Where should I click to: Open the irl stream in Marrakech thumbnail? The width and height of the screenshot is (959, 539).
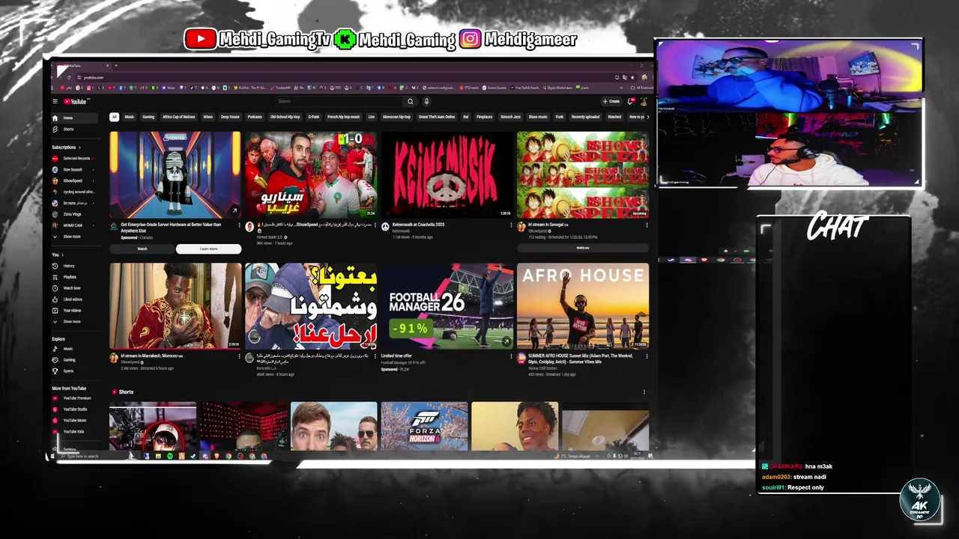point(175,305)
